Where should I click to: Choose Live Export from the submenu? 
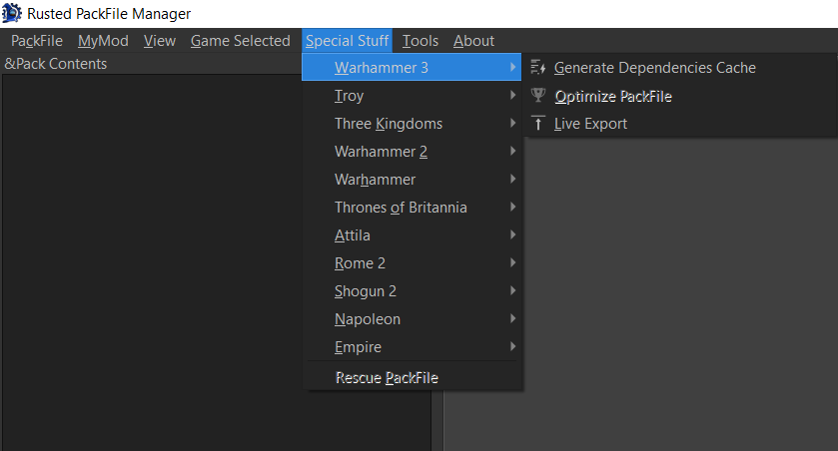pyautogui.click(x=679, y=124)
